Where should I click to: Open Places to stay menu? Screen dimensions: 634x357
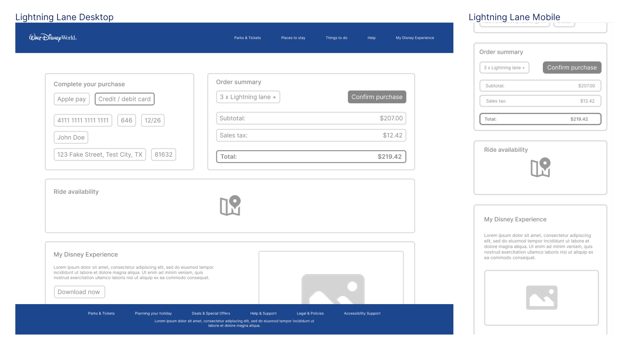[x=293, y=38]
